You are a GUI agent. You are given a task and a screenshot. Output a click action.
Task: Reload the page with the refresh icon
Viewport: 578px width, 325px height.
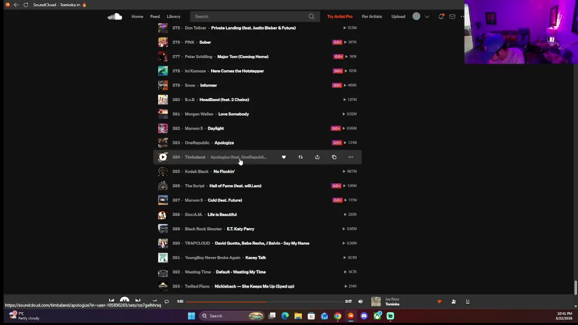click(26, 5)
